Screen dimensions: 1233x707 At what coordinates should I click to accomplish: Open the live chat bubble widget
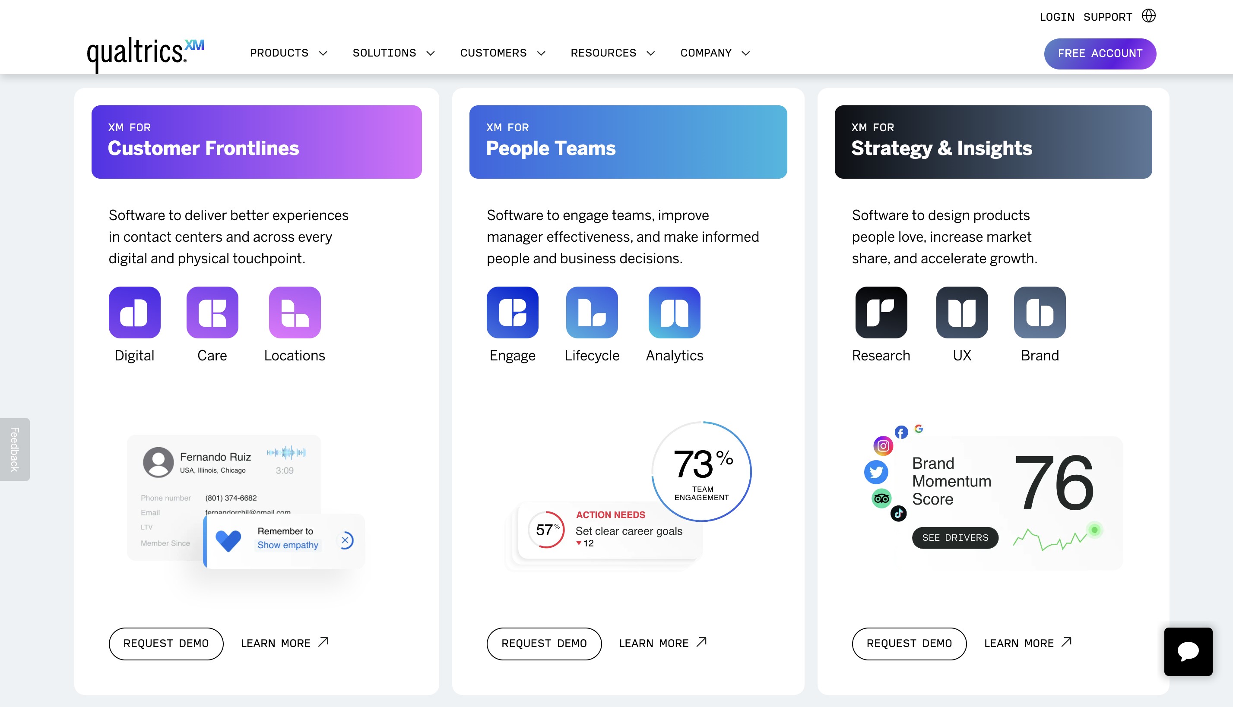point(1189,651)
